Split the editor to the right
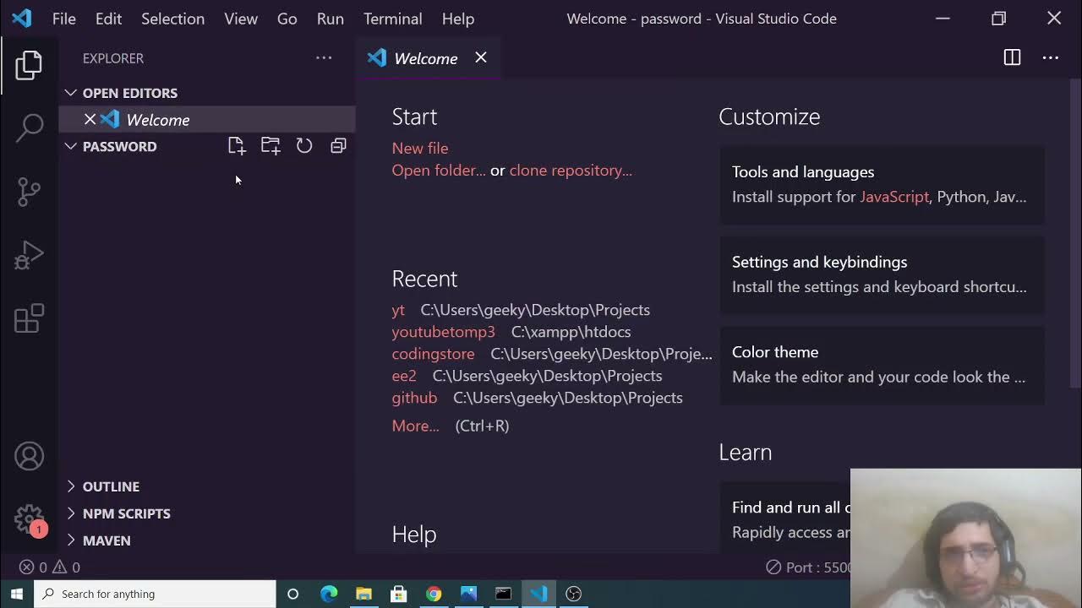 click(1012, 57)
